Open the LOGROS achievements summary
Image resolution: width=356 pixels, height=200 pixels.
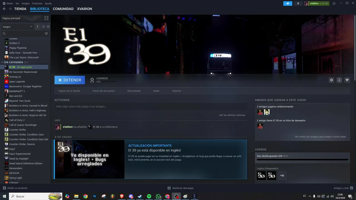[103, 80]
